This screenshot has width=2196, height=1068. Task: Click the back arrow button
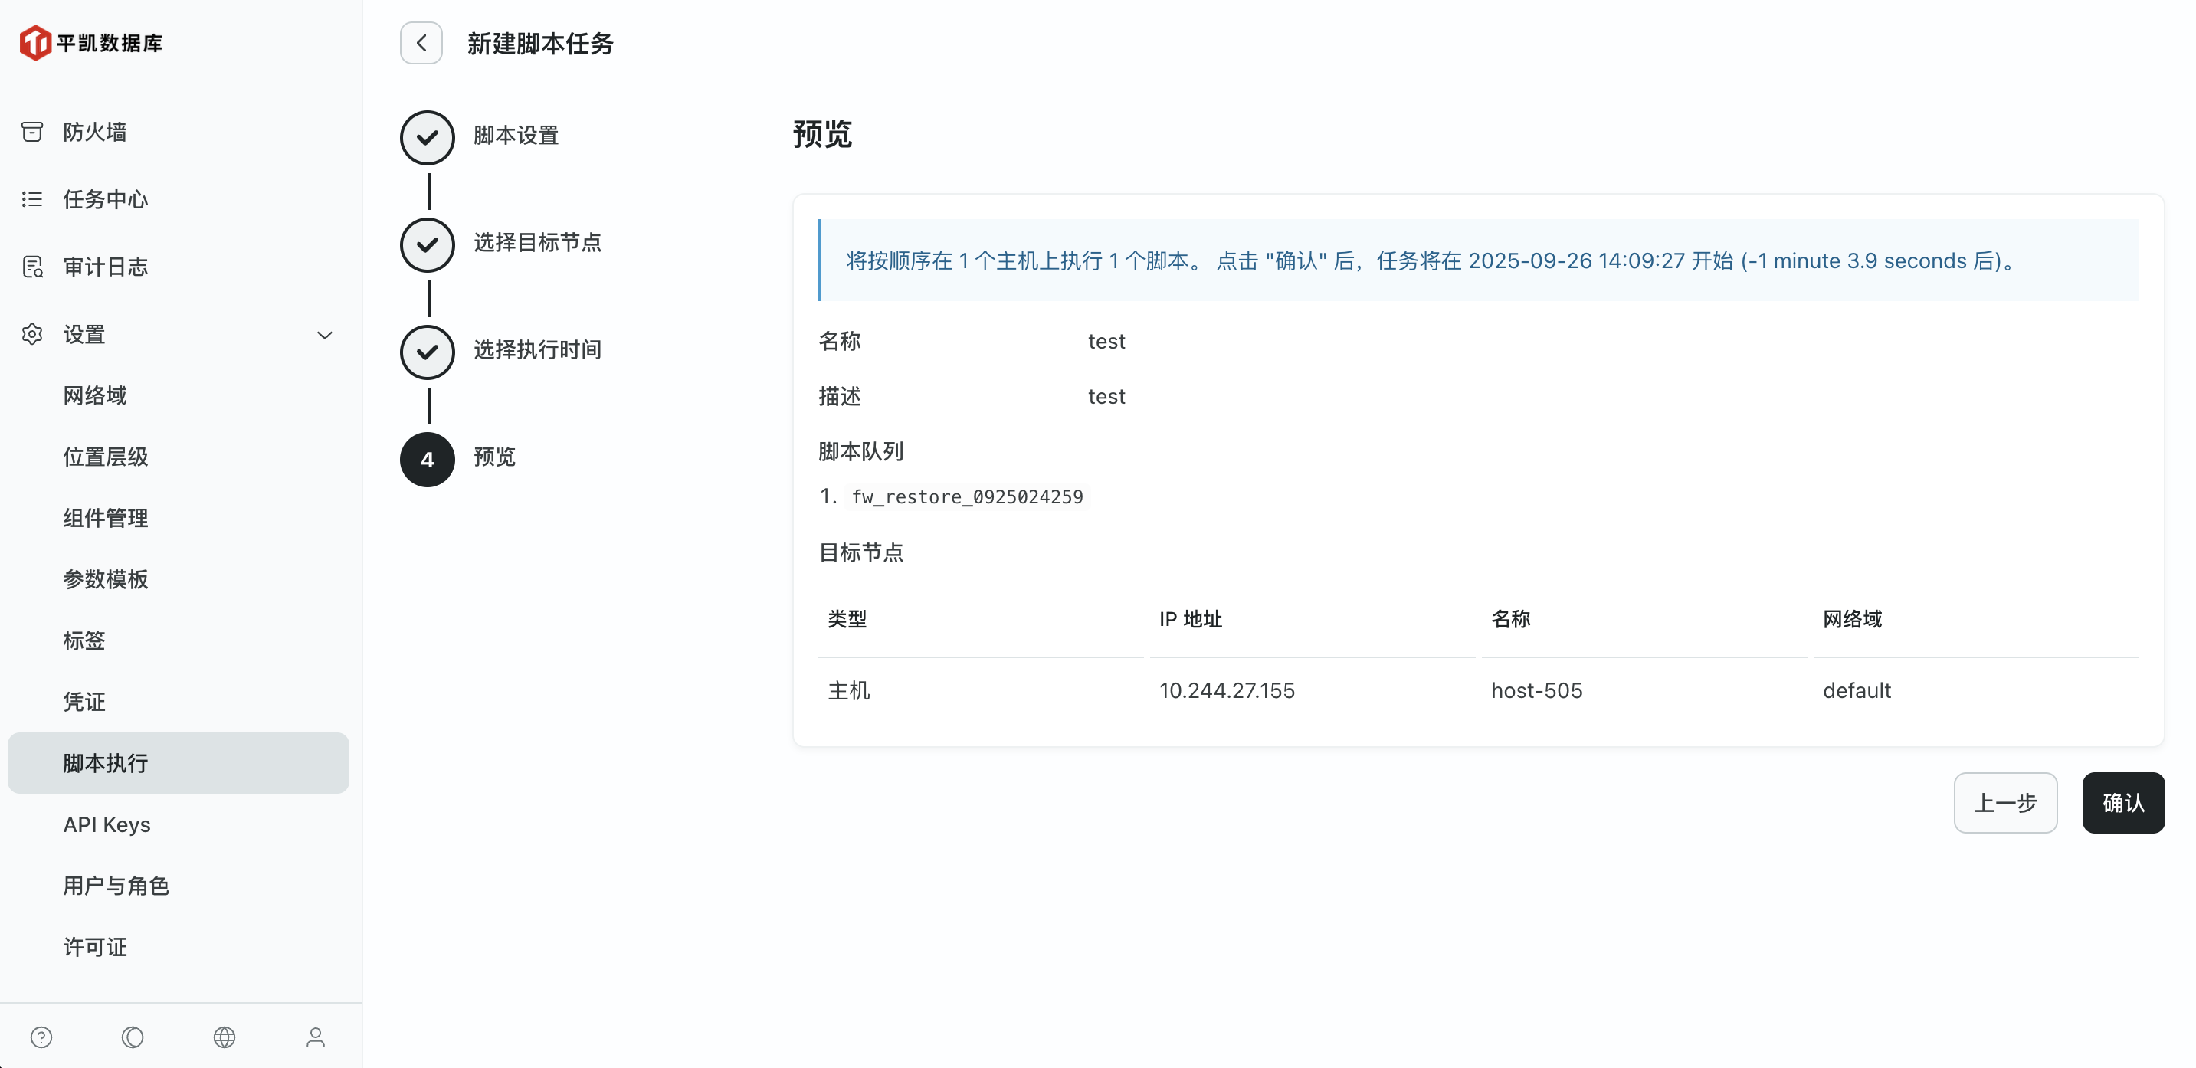(421, 44)
